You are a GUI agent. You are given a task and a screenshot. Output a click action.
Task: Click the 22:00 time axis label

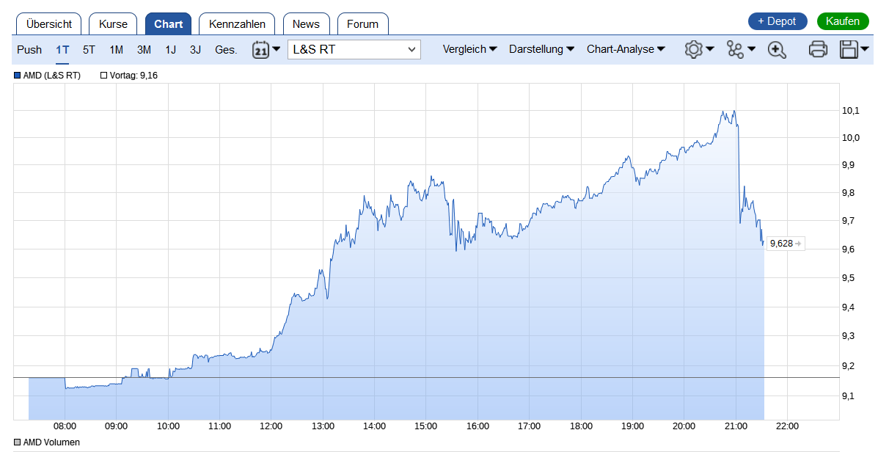click(787, 426)
